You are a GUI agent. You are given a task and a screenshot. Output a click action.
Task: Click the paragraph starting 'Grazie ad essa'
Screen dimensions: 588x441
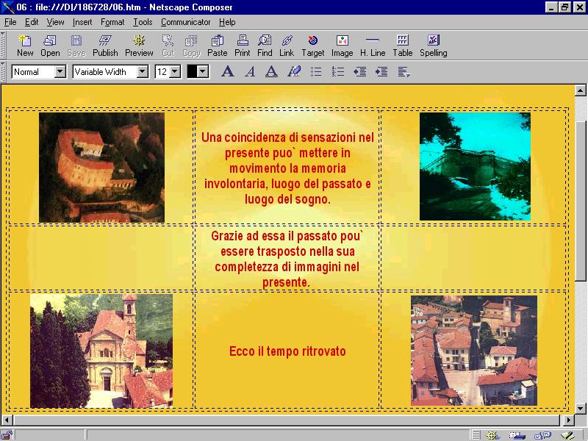click(287, 259)
